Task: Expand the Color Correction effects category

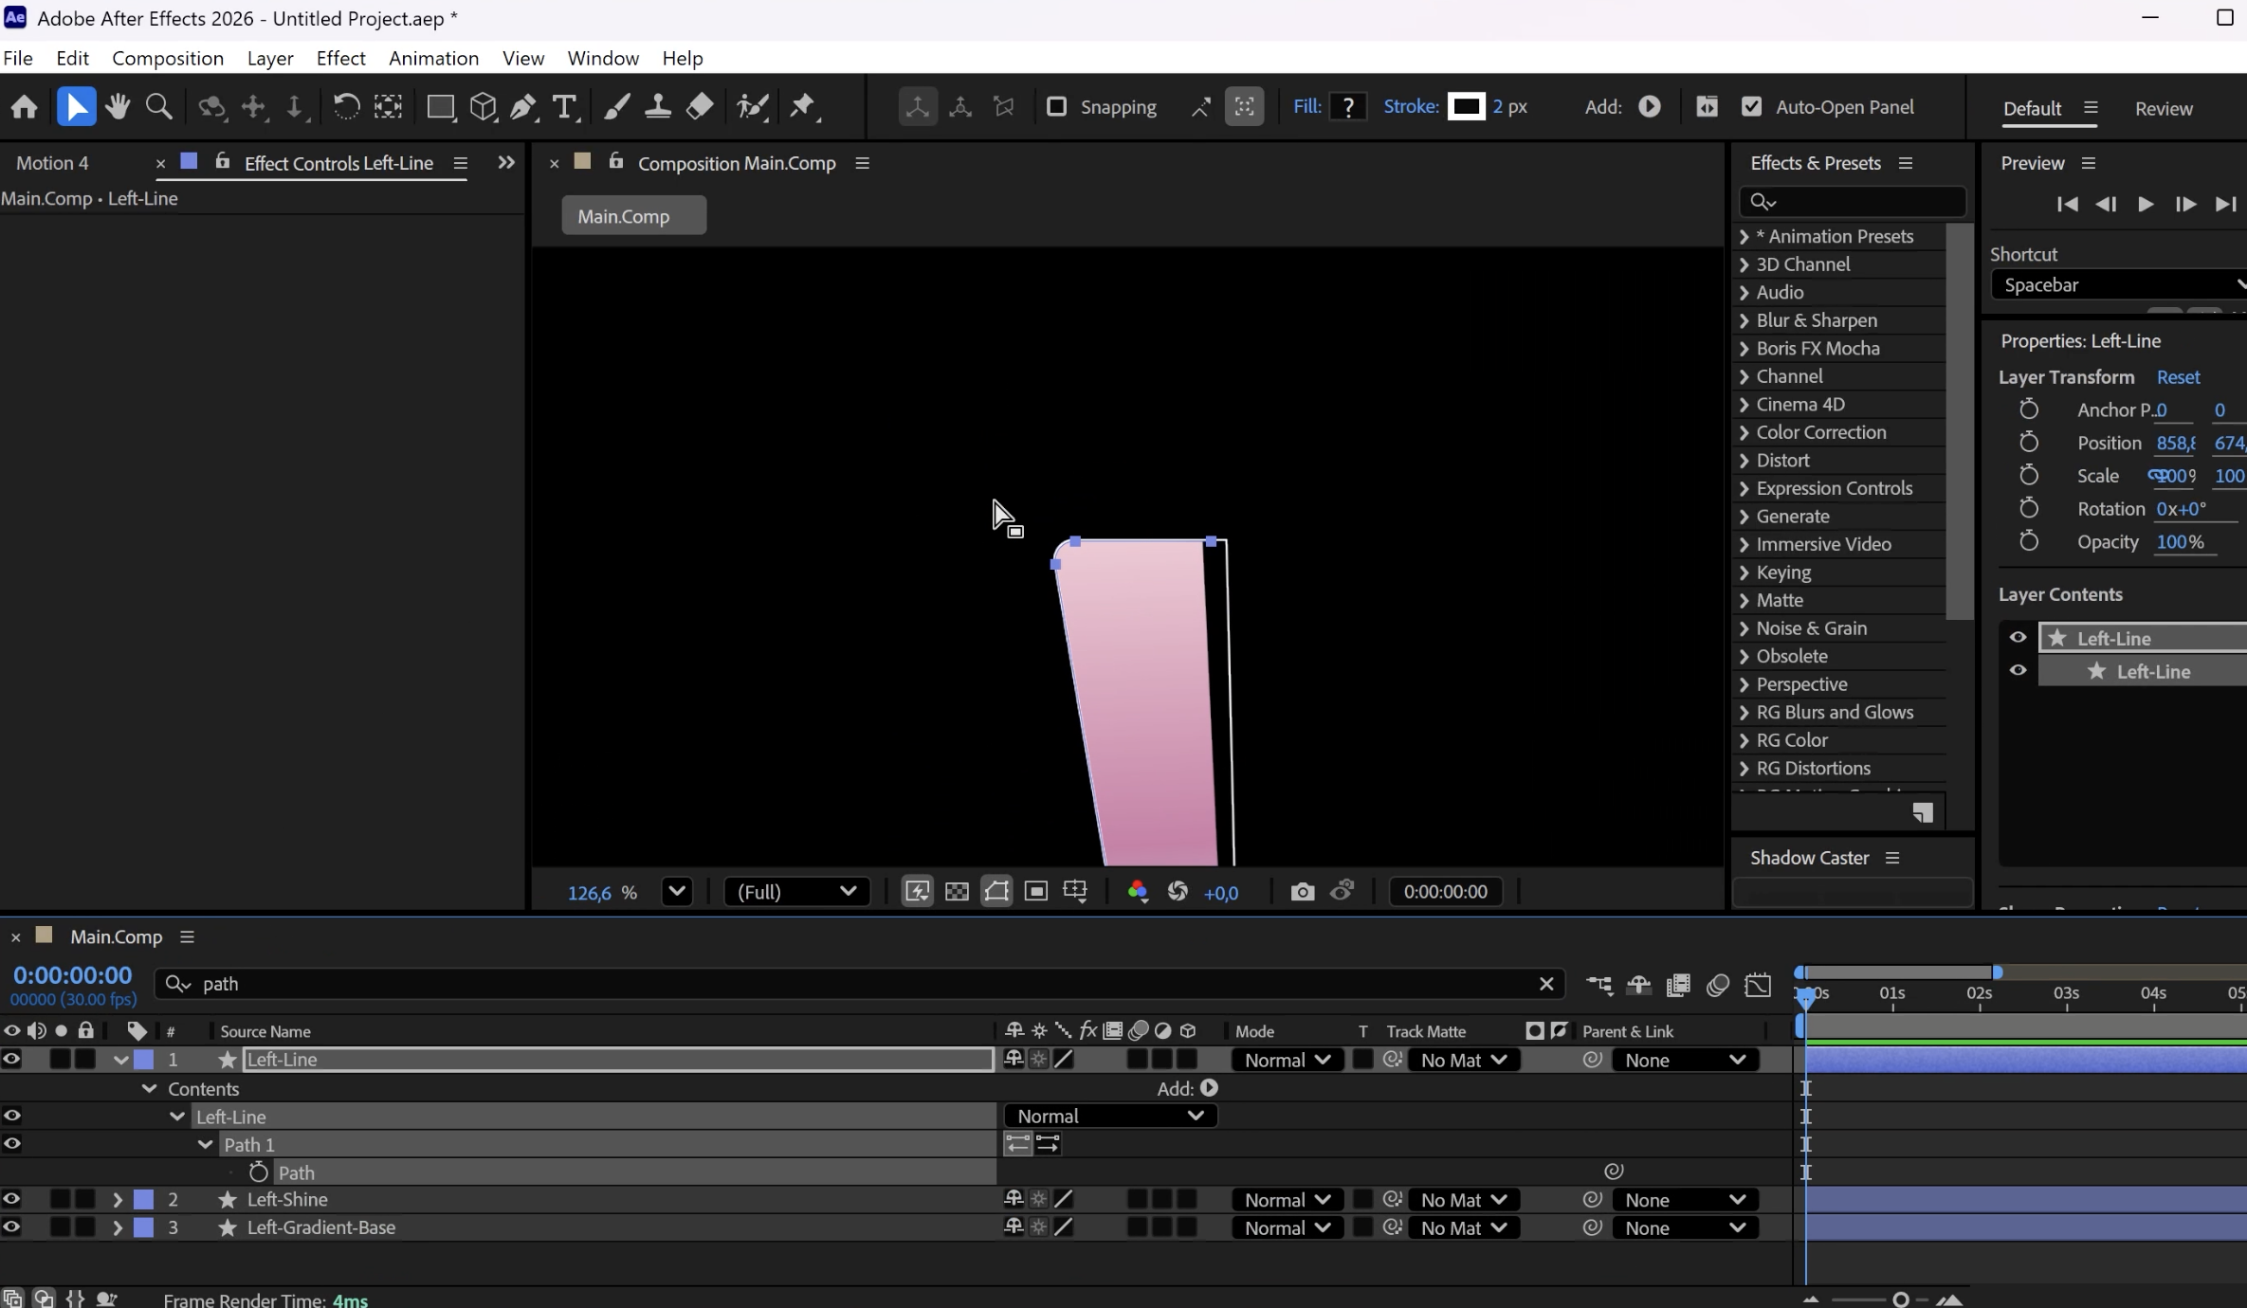Action: click(x=1744, y=432)
